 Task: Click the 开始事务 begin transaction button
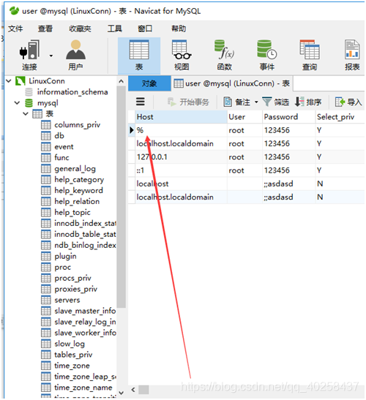click(x=188, y=102)
